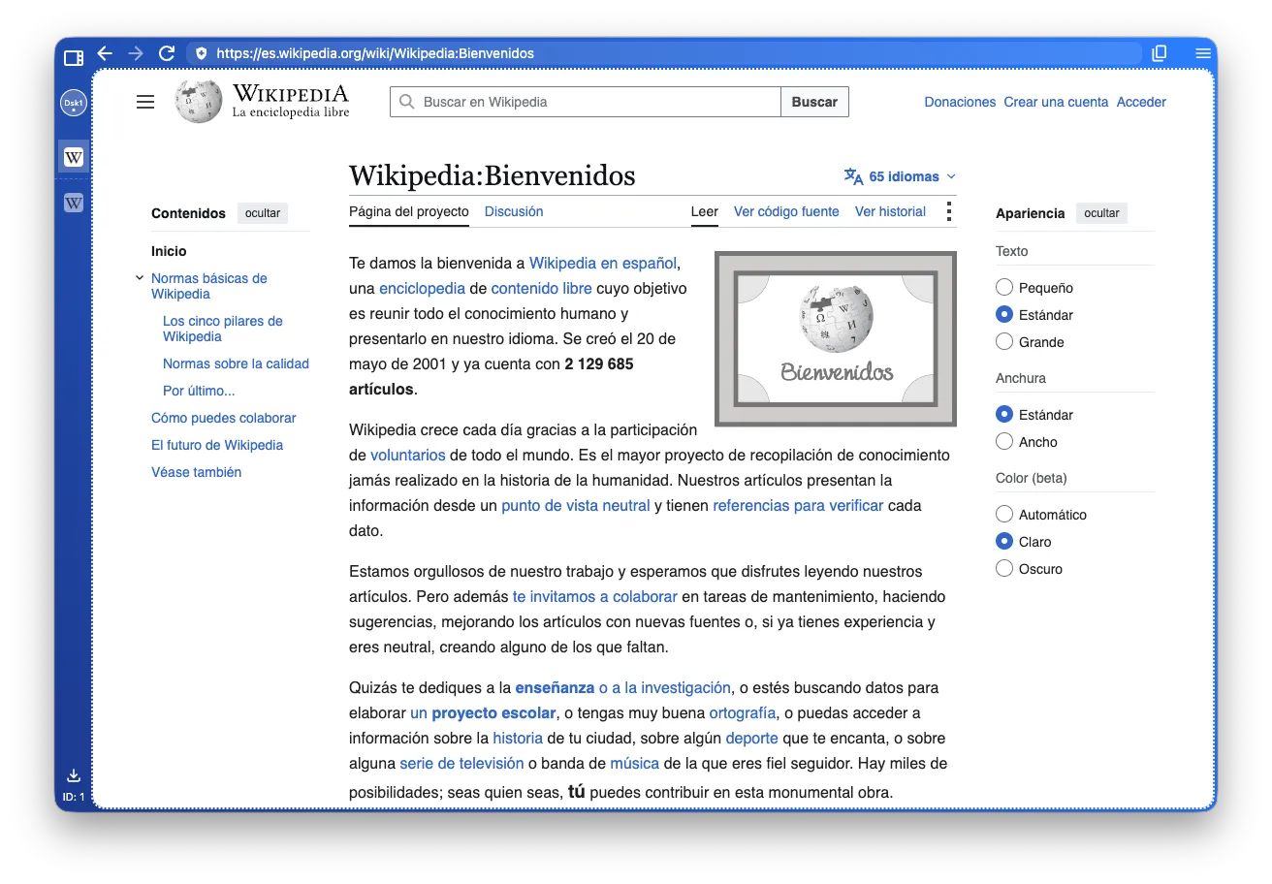Viewport: 1272px width, 884px height.
Task: Select the Página del proyecto tab
Action: point(409,211)
